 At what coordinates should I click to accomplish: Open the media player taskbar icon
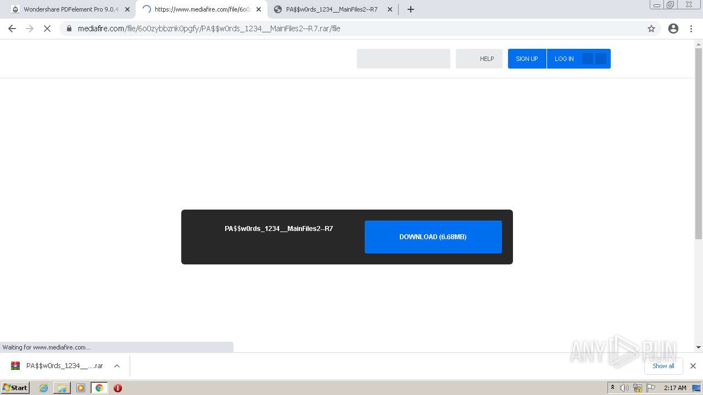click(81, 388)
